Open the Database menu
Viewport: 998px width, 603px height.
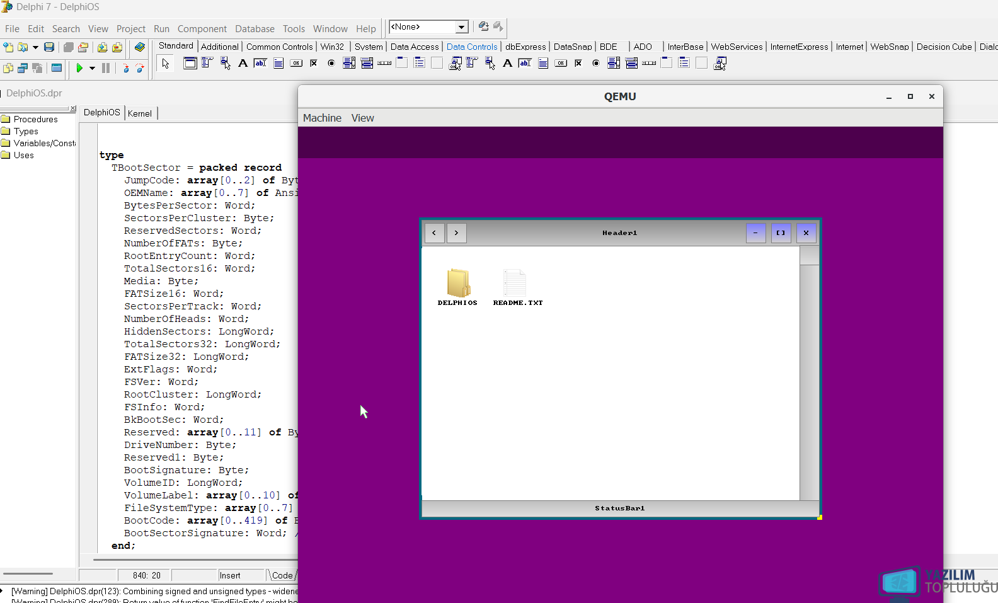point(255,29)
